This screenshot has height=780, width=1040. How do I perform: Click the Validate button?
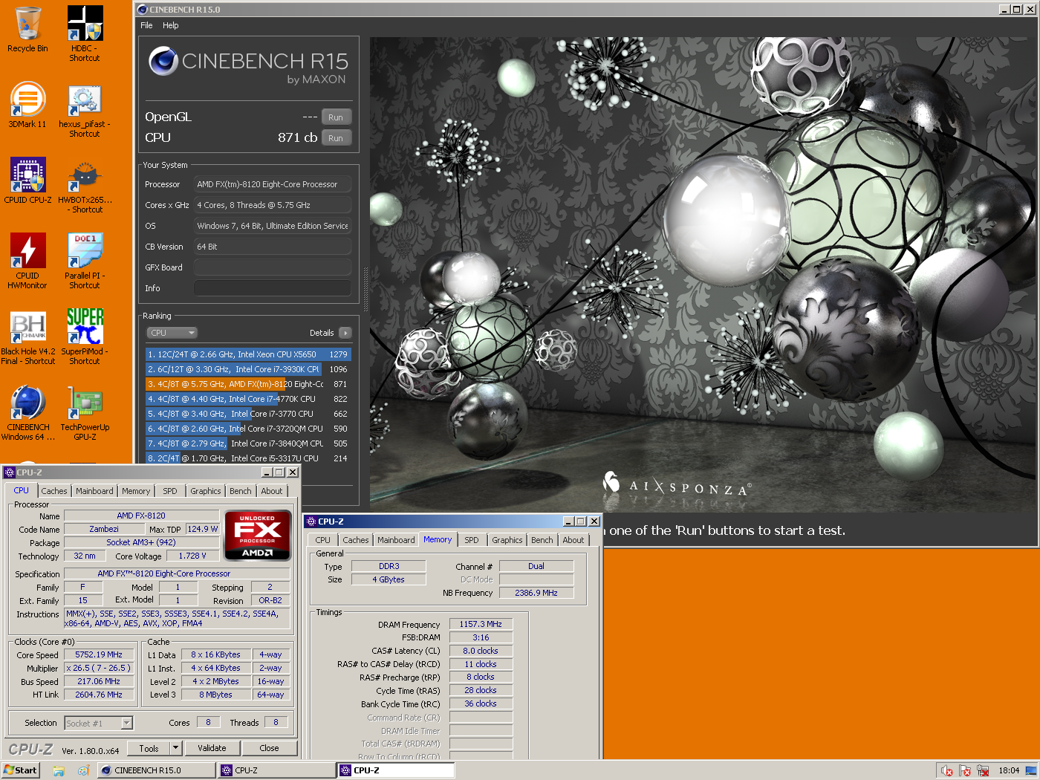point(212,748)
